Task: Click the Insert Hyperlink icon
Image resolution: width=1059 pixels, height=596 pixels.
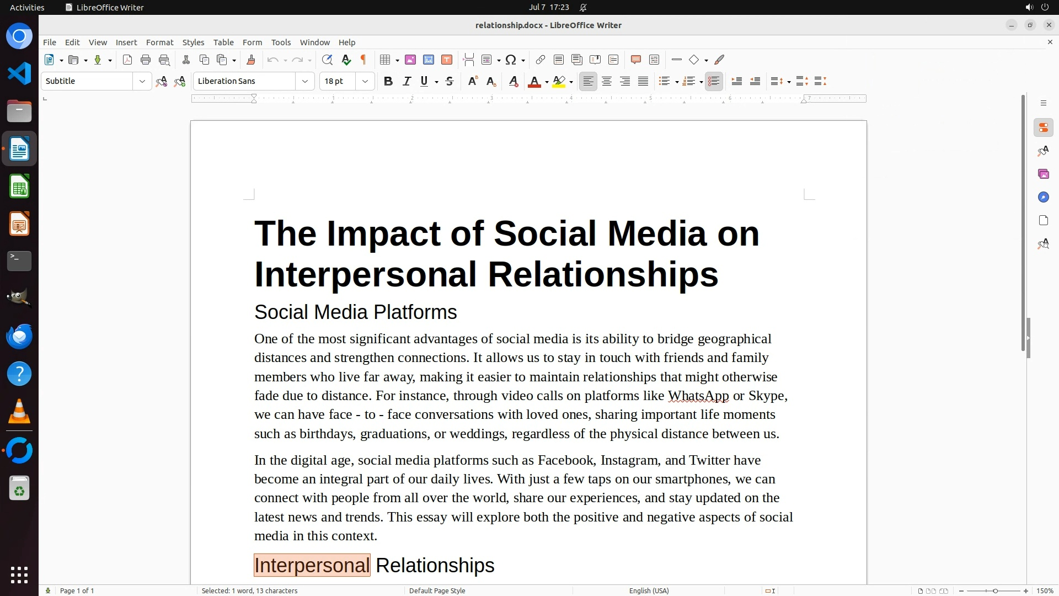Action: pos(540,60)
